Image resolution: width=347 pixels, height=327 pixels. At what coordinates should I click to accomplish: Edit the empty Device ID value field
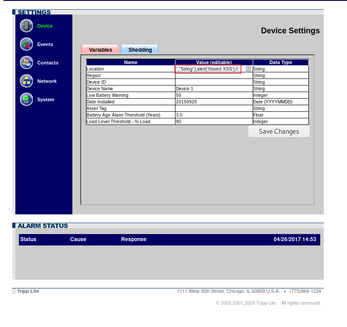214,82
